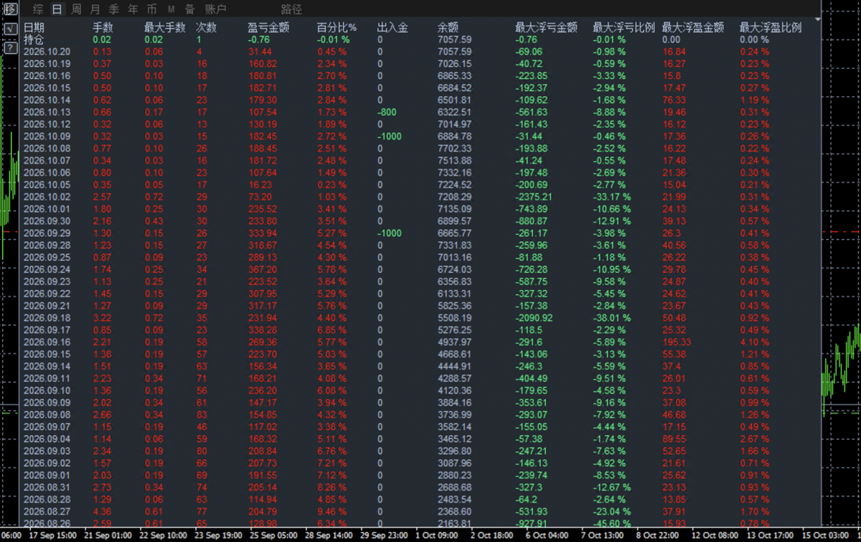
Task: Click the 出入金 column header
Action: pyautogui.click(x=393, y=27)
